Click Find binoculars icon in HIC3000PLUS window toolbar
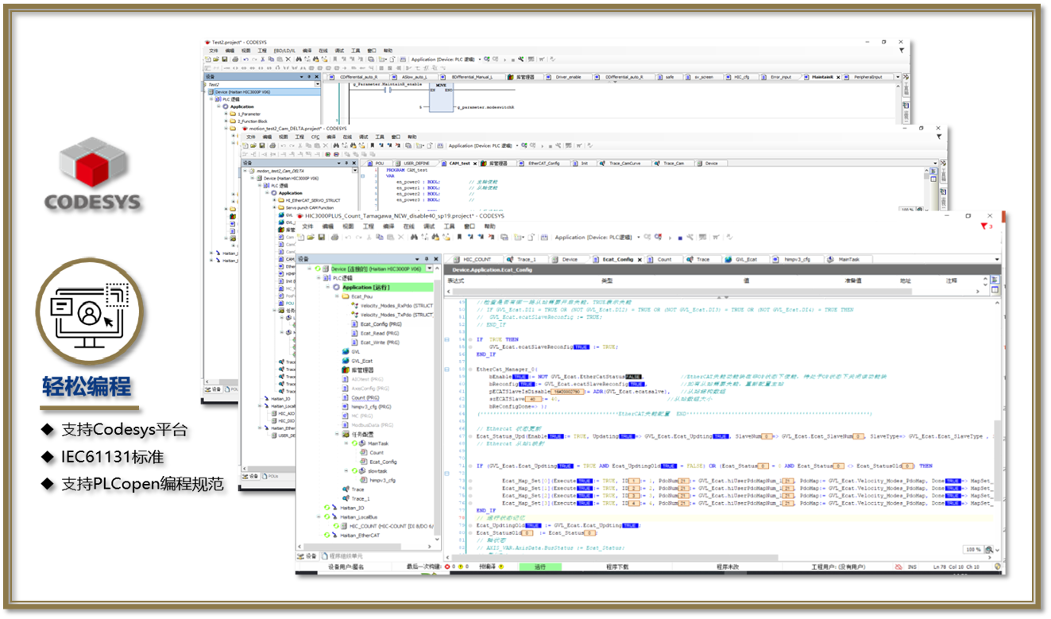Screen dimensions: 1051x619 [x=414, y=237]
